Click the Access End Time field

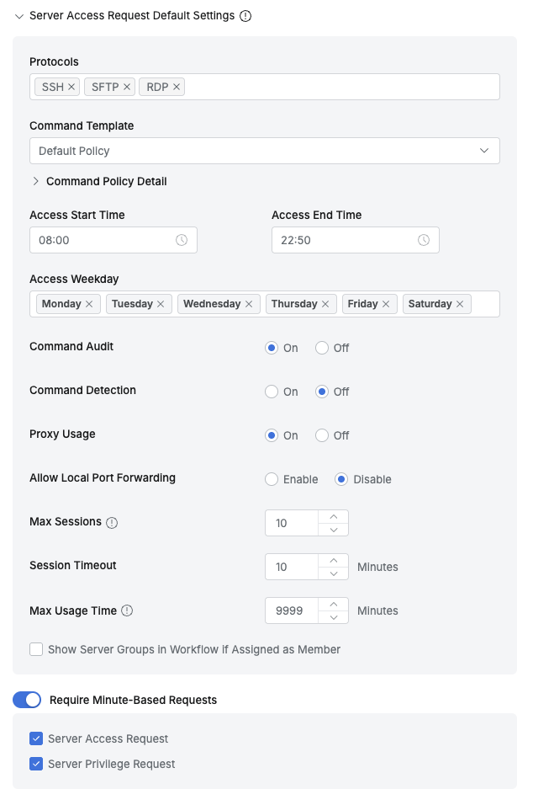(x=346, y=240)
